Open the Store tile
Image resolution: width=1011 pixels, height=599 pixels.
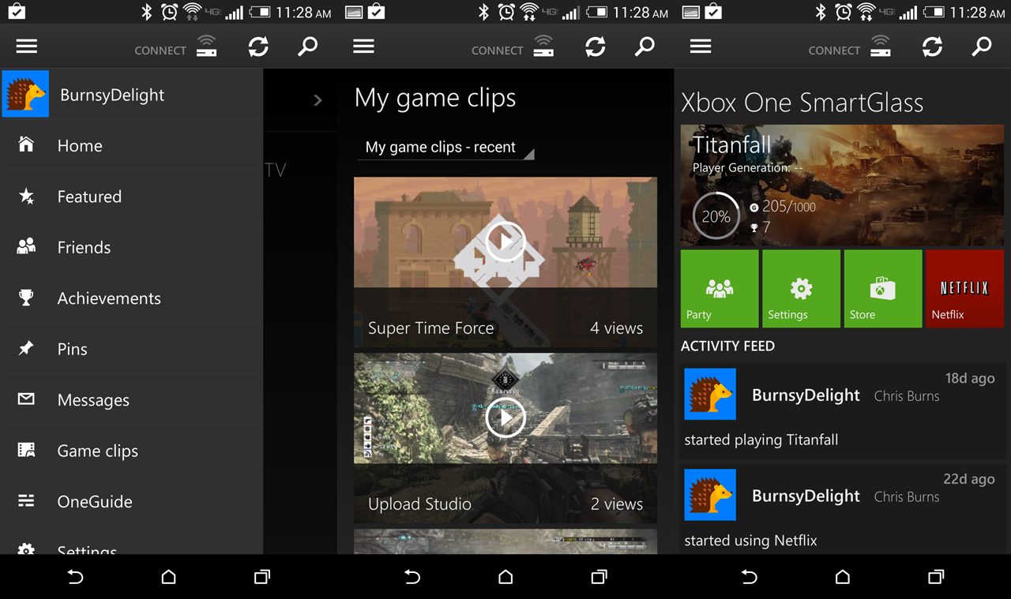pos(882,288)
